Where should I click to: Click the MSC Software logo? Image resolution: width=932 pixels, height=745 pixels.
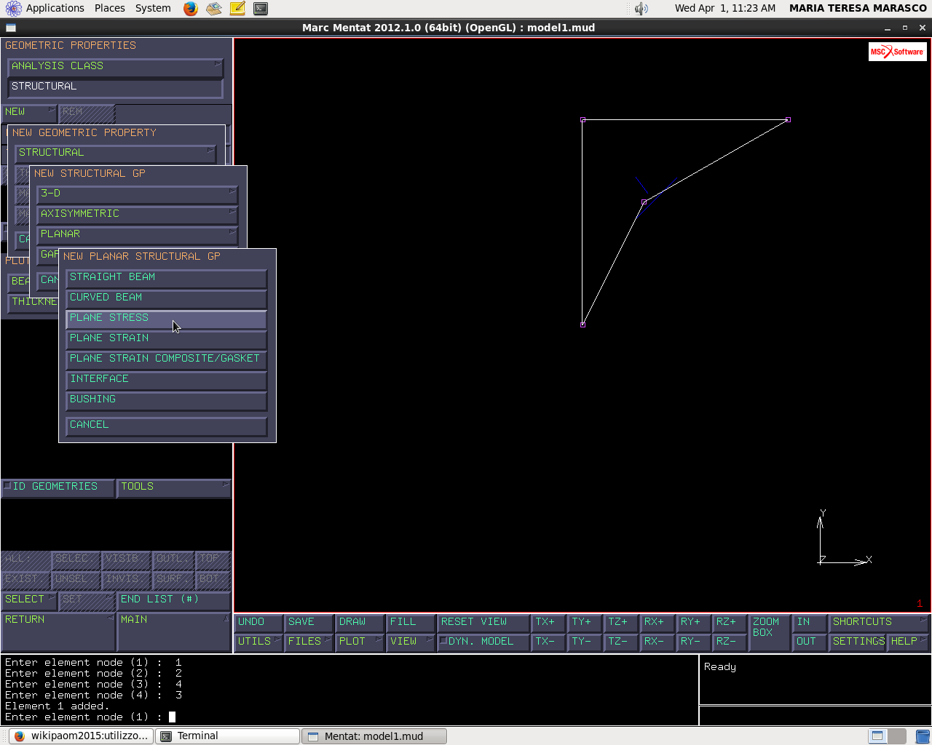click(x=897, y=52)
